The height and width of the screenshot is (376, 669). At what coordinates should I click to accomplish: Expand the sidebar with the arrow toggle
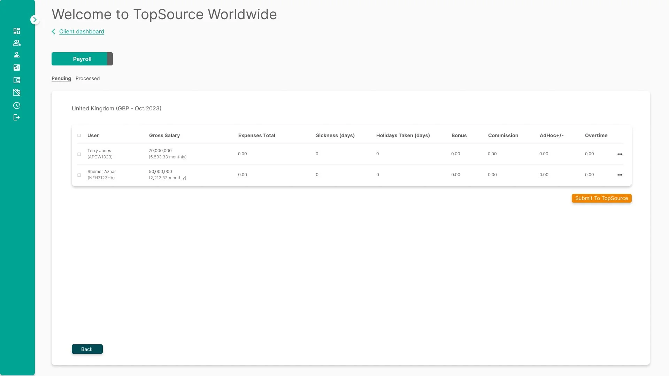[x=34, y=20]
